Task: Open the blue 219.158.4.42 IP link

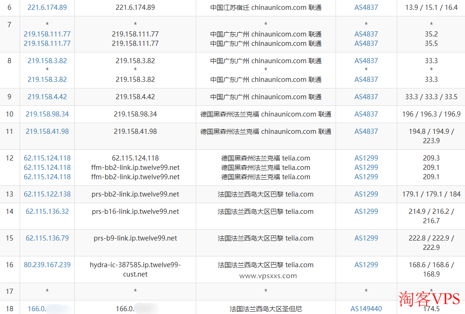Action: point(47,97)
